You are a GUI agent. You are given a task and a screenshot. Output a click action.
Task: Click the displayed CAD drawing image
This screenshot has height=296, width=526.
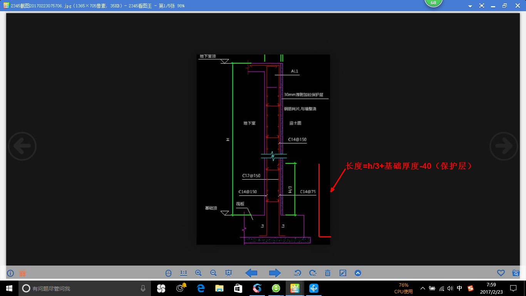pos(263,150)
